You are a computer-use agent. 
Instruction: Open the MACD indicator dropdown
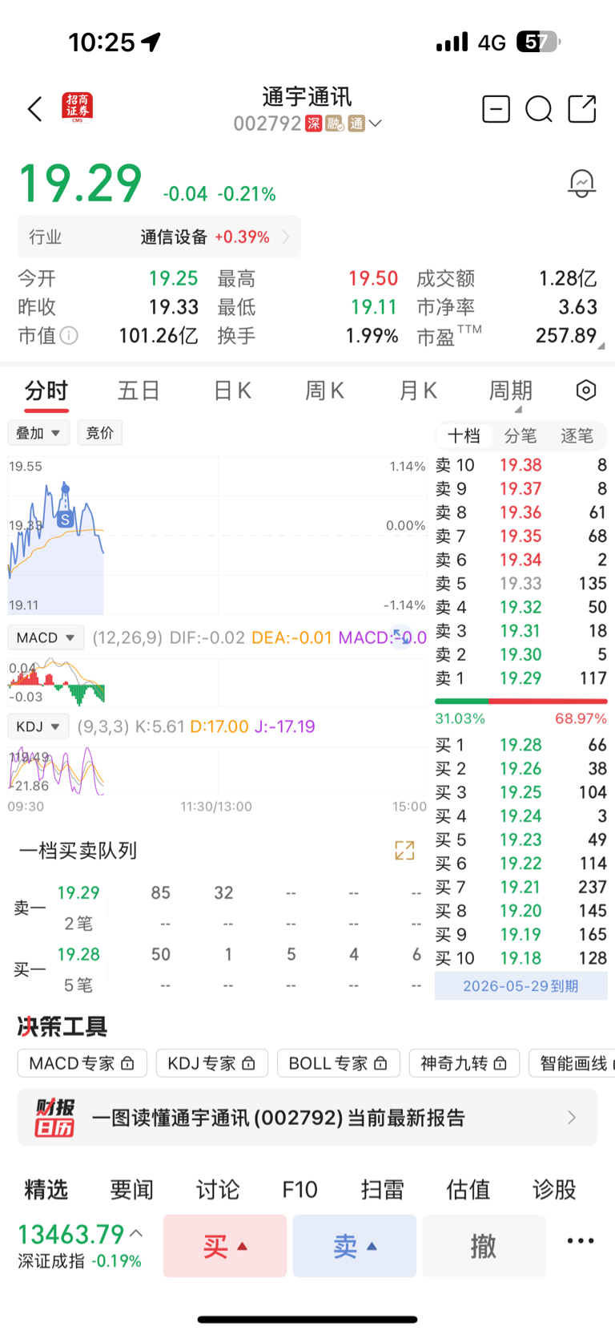point(46,637)
